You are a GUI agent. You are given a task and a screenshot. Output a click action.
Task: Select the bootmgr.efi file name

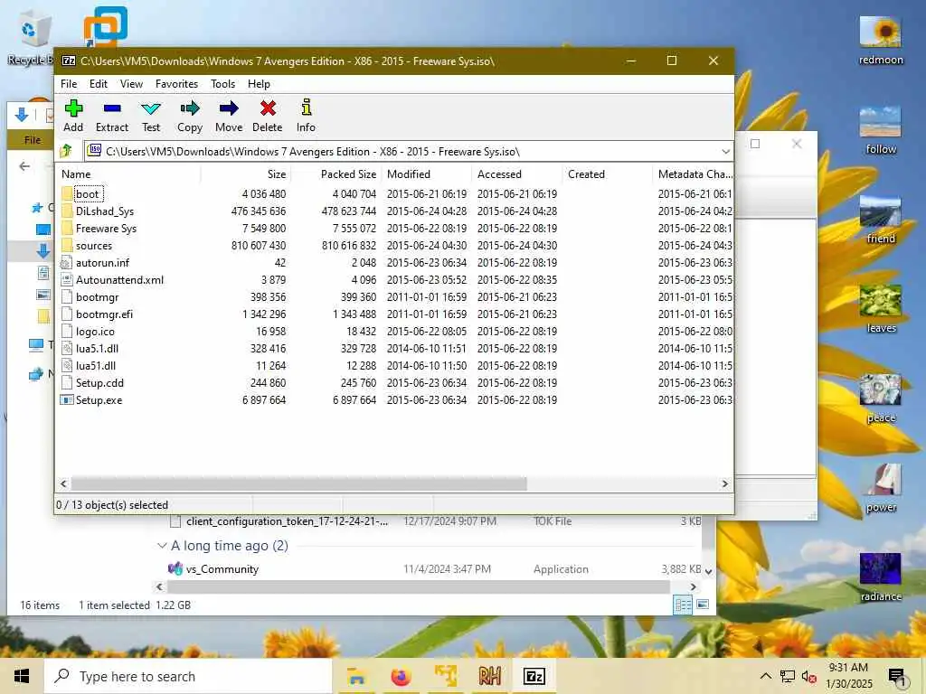[104, 314]
